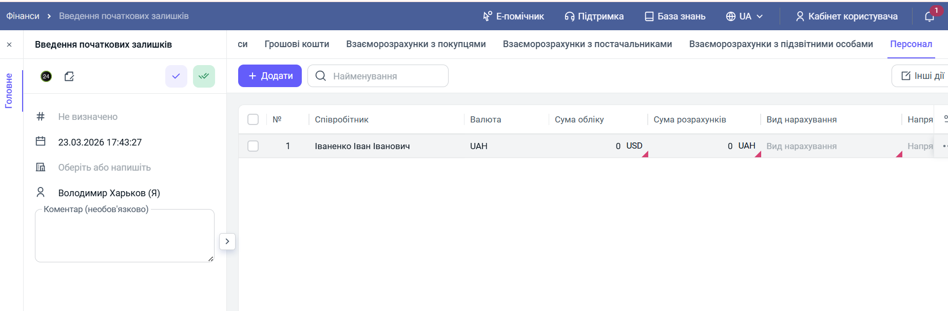Toggle the select-all checkbox in table header
Viewport: 948px width, 311px height.
[253, 119]
